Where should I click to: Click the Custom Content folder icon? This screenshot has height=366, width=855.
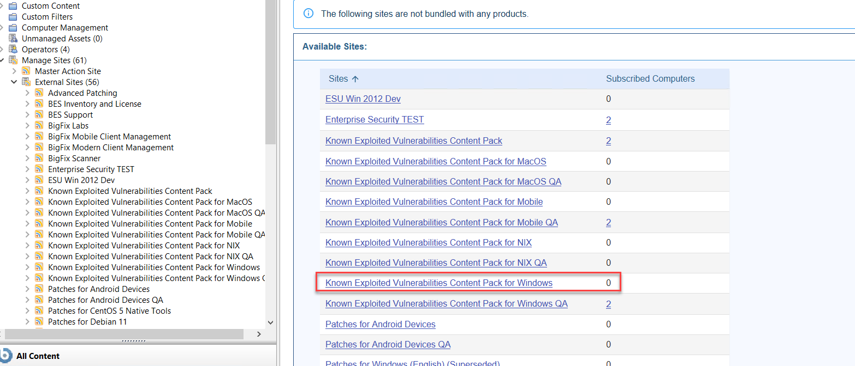[12, 5]
